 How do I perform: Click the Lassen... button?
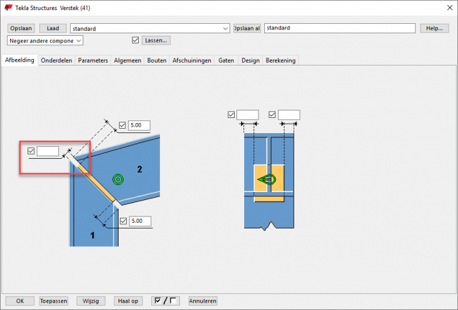coord(156,40)
